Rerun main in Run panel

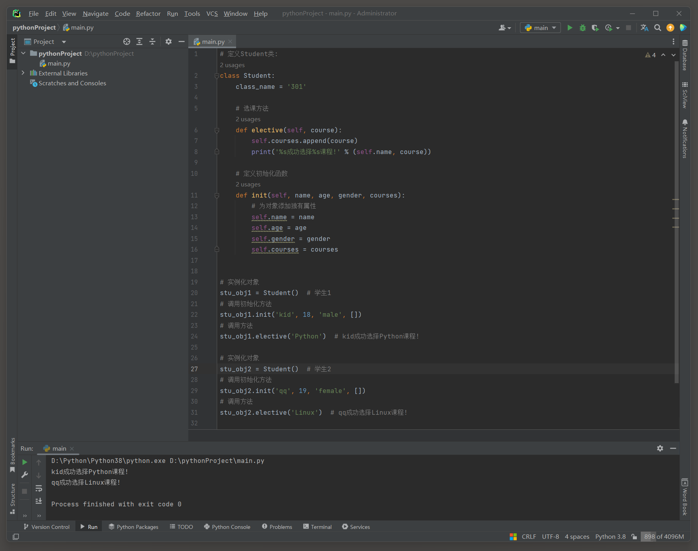[24, 462]
